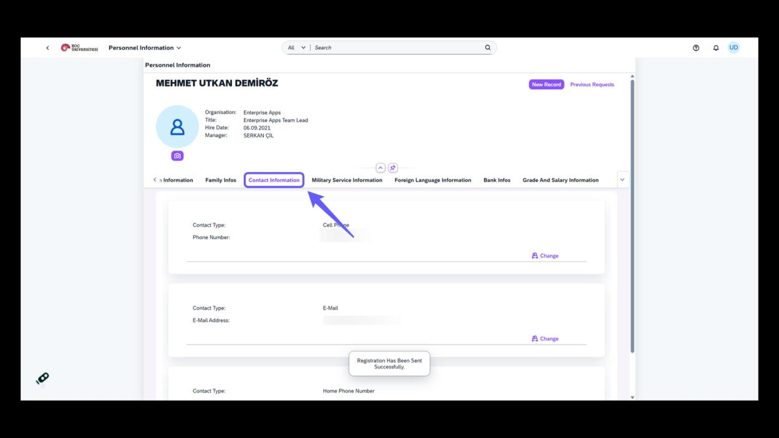Click the scrollbar up arrow

pos(632,76)
